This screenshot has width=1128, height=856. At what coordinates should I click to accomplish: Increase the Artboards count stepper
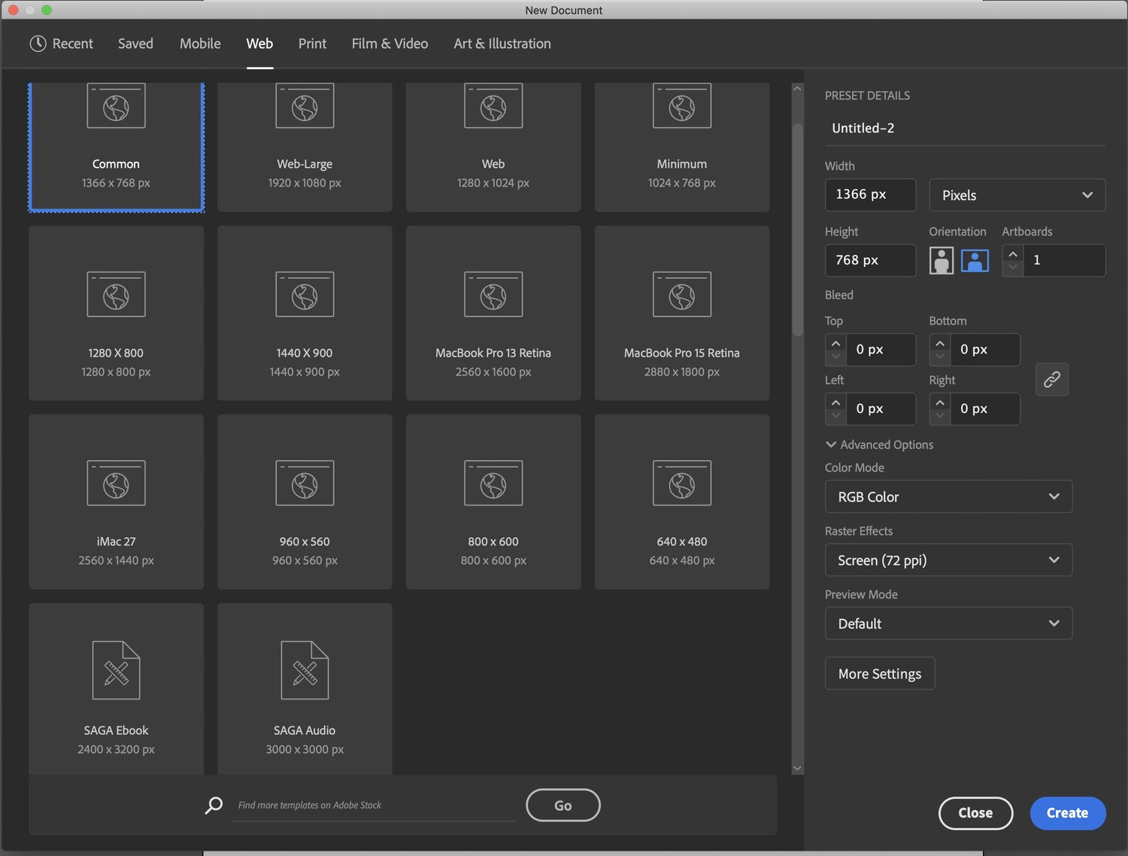[1013, 253]
